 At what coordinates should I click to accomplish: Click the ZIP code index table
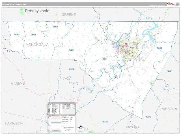click(61, 109)
